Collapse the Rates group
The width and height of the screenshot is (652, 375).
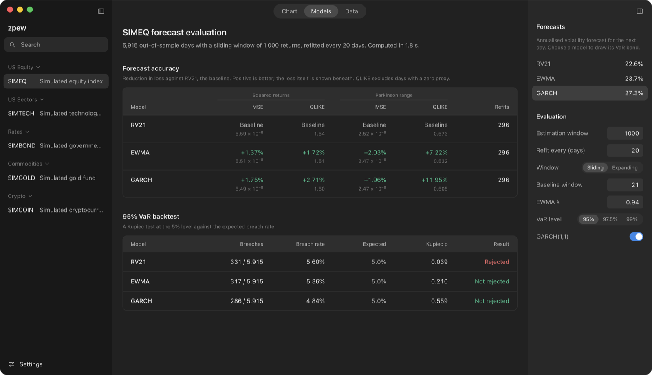click(19, 132)
